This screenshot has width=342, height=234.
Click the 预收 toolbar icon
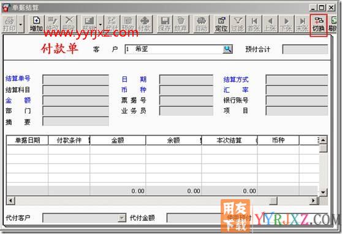128,24
